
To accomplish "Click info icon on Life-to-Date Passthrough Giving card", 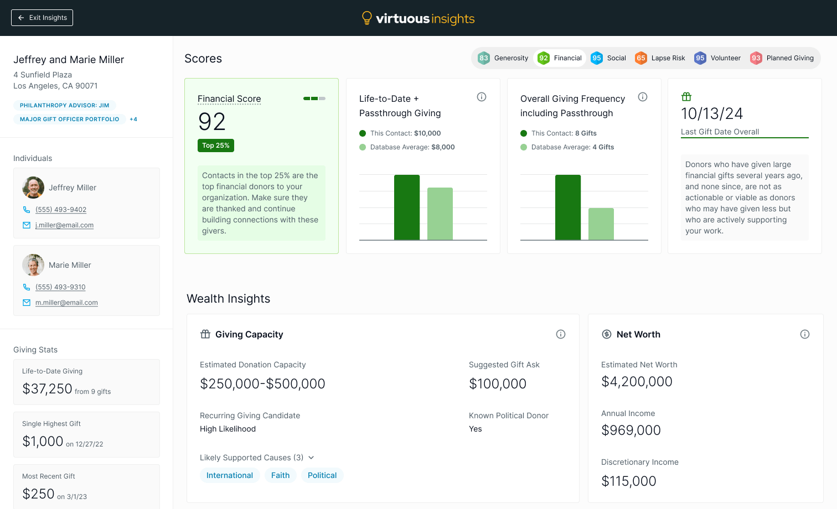I will pyautogui.click(x=482, y=97).
